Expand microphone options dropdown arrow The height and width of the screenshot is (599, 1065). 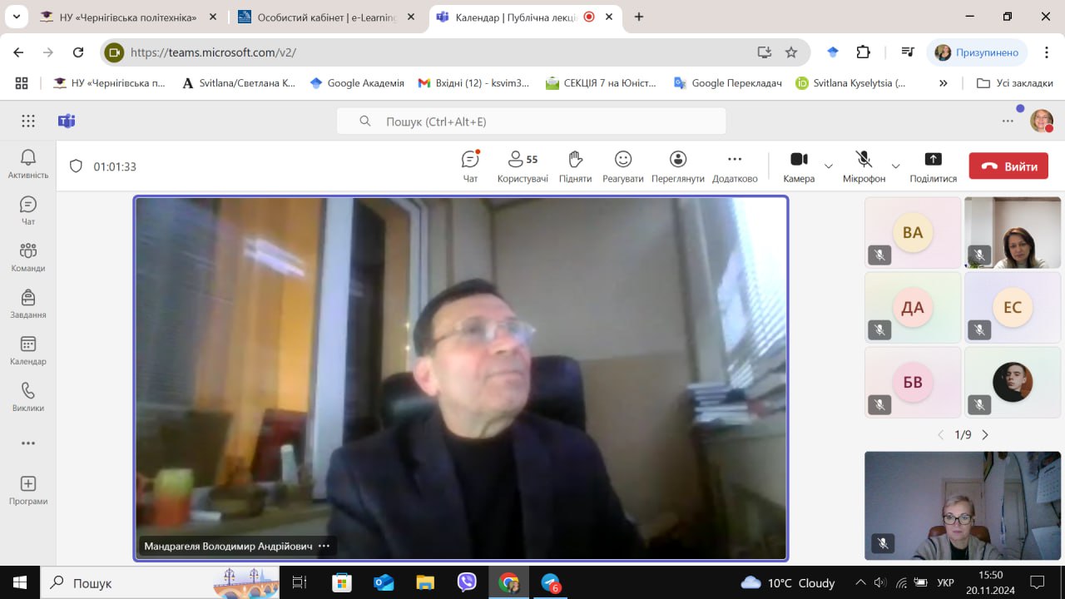point(896,166)
